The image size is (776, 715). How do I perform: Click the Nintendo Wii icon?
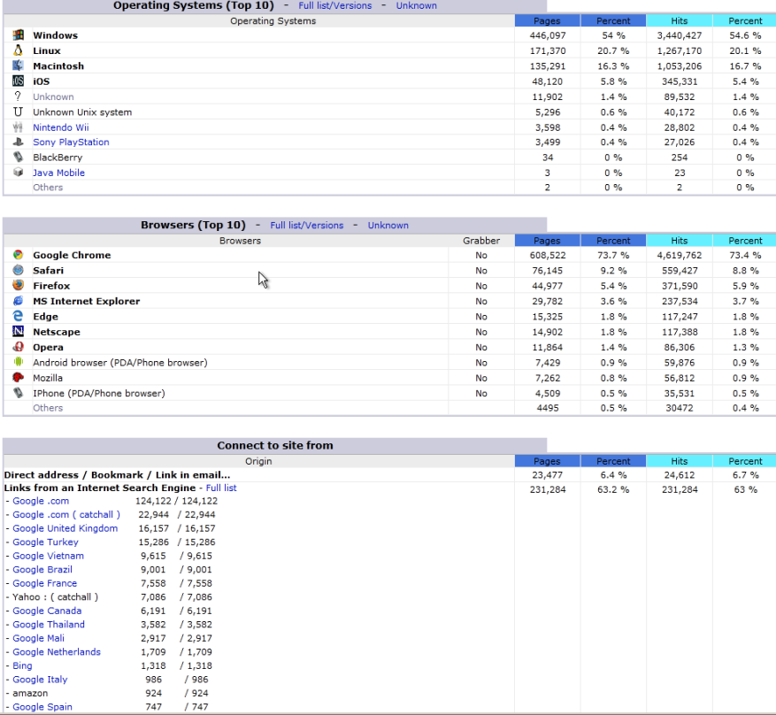click(18, 127)
